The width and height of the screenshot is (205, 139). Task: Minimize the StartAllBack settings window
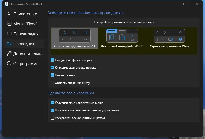173,4
